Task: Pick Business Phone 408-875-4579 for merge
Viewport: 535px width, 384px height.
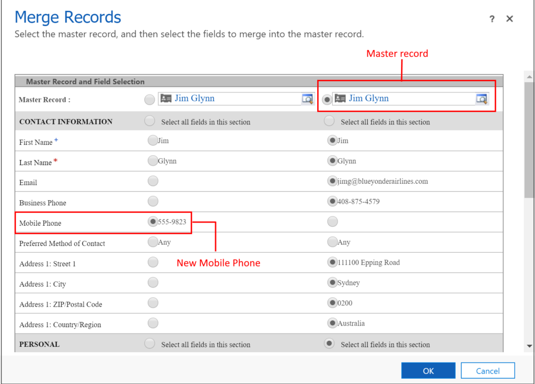Action: tap(332, 201)
